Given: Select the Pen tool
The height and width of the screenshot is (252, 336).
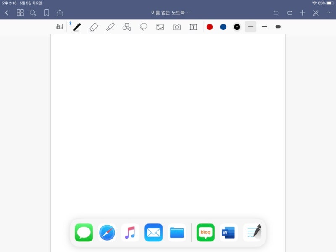Looking at the screenshot, I should pyautogui.click(x=77, y=27).
